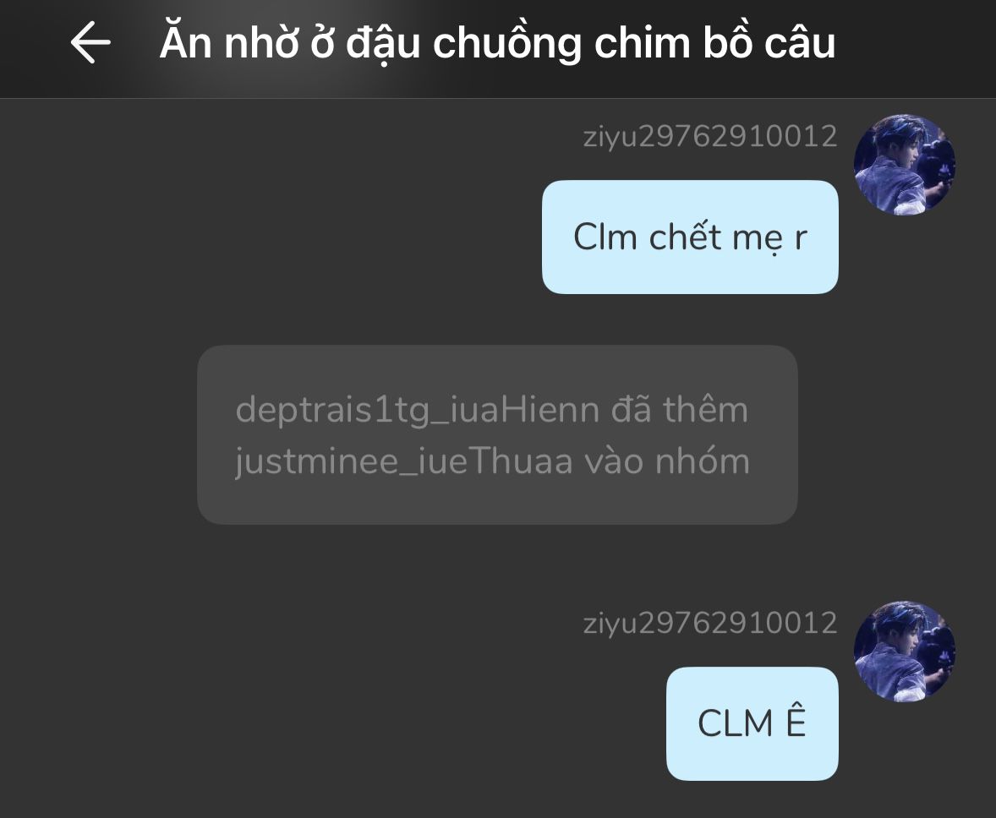Click the words "đã thêm" in the notification
996x818 pixels.
[680, 410]
